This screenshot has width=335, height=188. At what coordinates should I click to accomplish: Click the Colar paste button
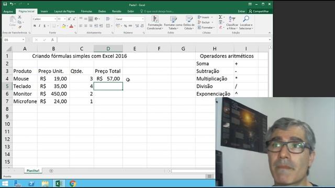coord(13,21)
